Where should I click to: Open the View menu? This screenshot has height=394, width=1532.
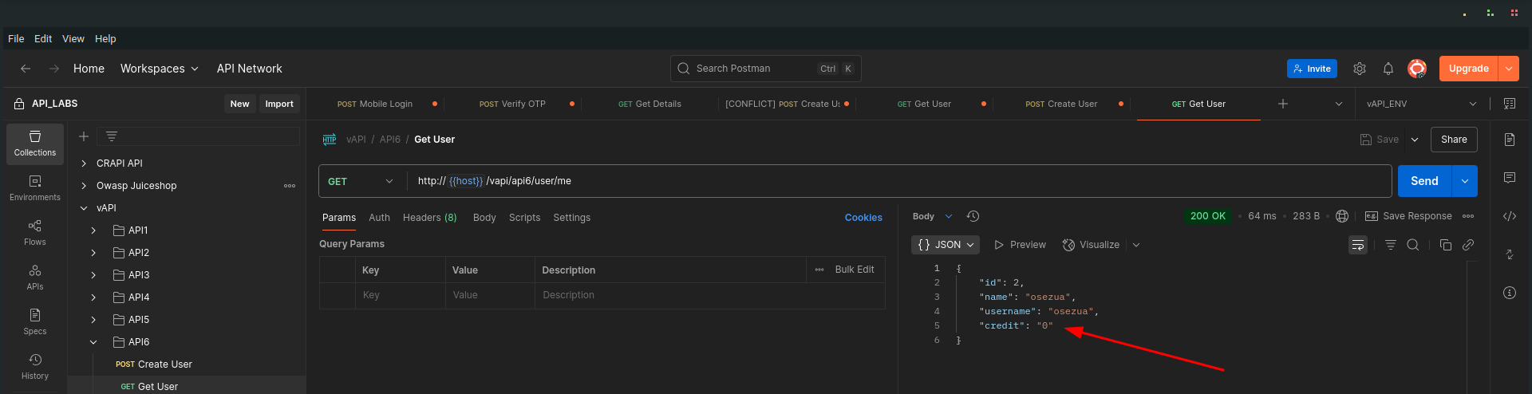tap(73, 38)
